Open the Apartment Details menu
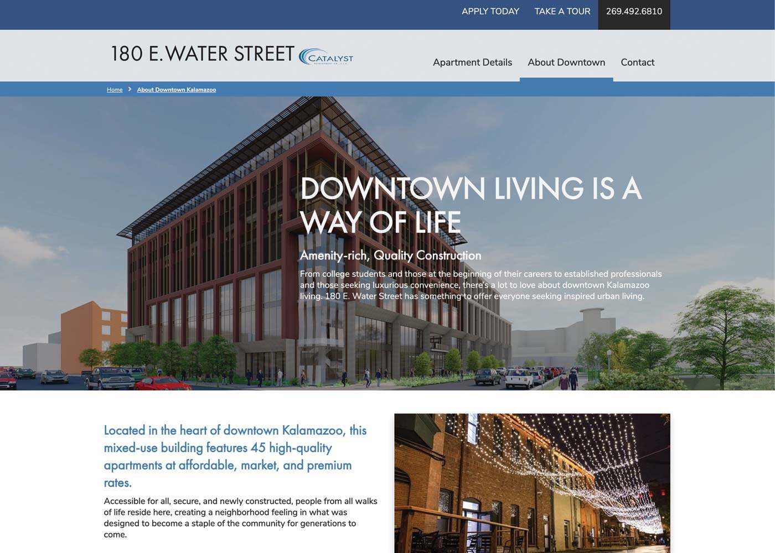The height and width of the screenshot is (553, 775). [x=472, y=62]
